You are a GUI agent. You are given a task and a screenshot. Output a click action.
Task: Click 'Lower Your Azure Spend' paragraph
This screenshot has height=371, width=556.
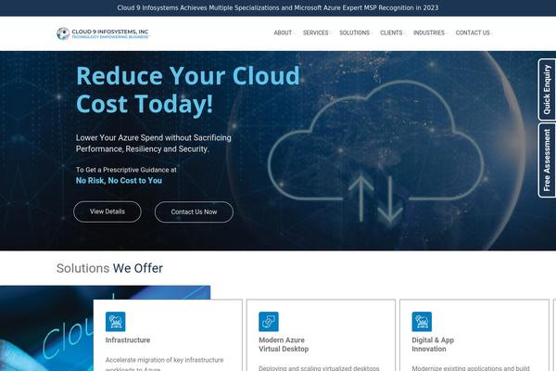coord(154,143)
